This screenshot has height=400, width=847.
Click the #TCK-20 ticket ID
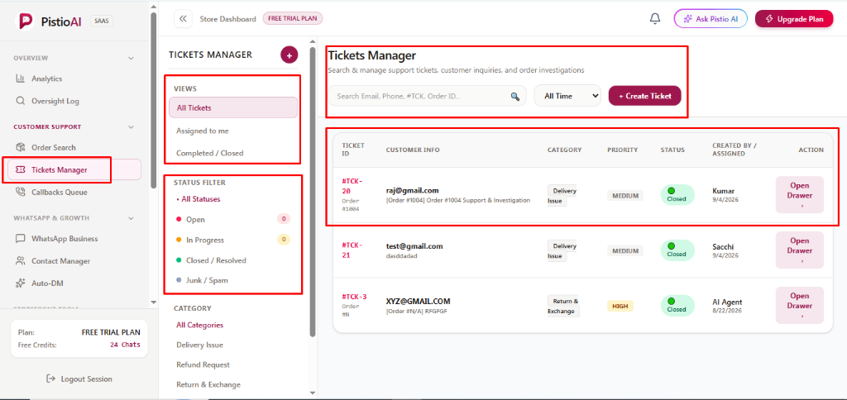tap(352, 186)
